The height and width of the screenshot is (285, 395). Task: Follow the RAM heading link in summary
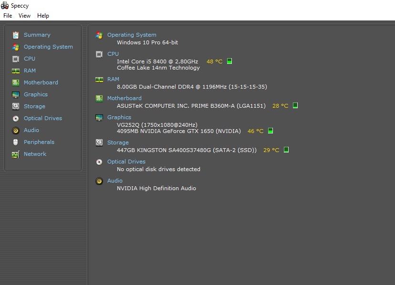pos(113,79)
